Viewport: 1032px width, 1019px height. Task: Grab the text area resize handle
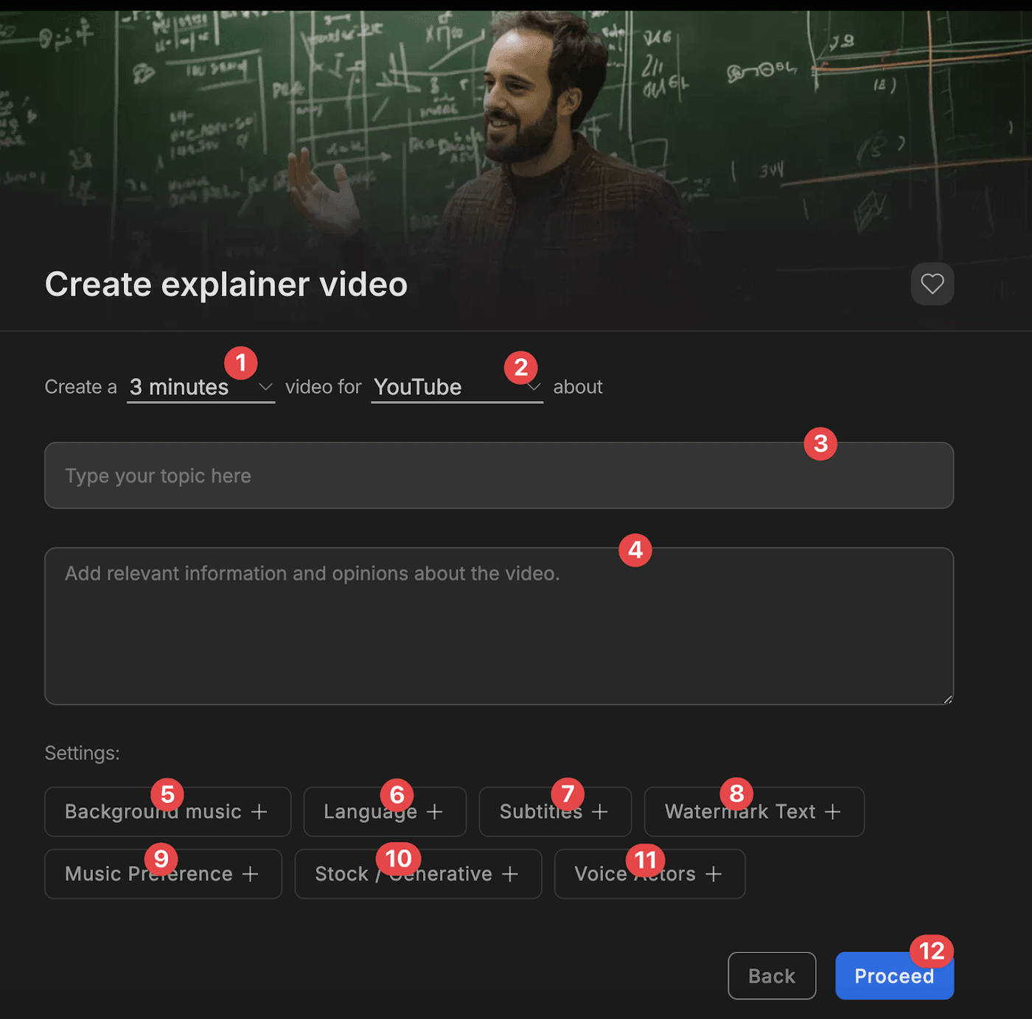click(947, 698)
